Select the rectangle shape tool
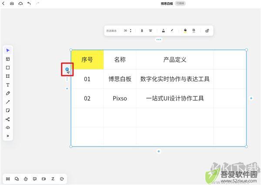Screen dimensions: 261x185 pyautogui.click(x=8, y=68)
